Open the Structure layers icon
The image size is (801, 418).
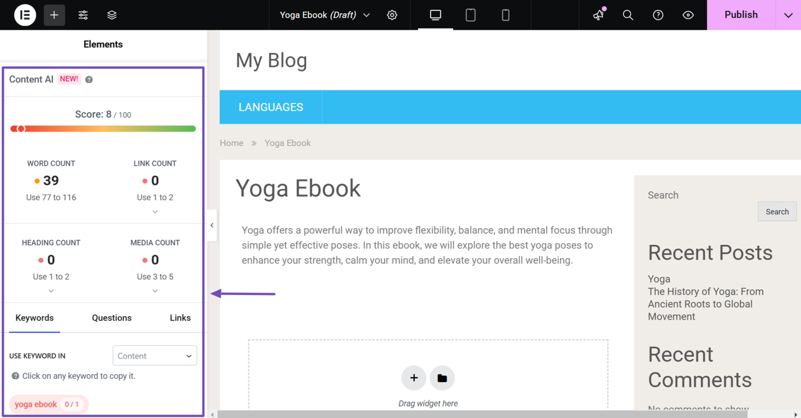112,15
